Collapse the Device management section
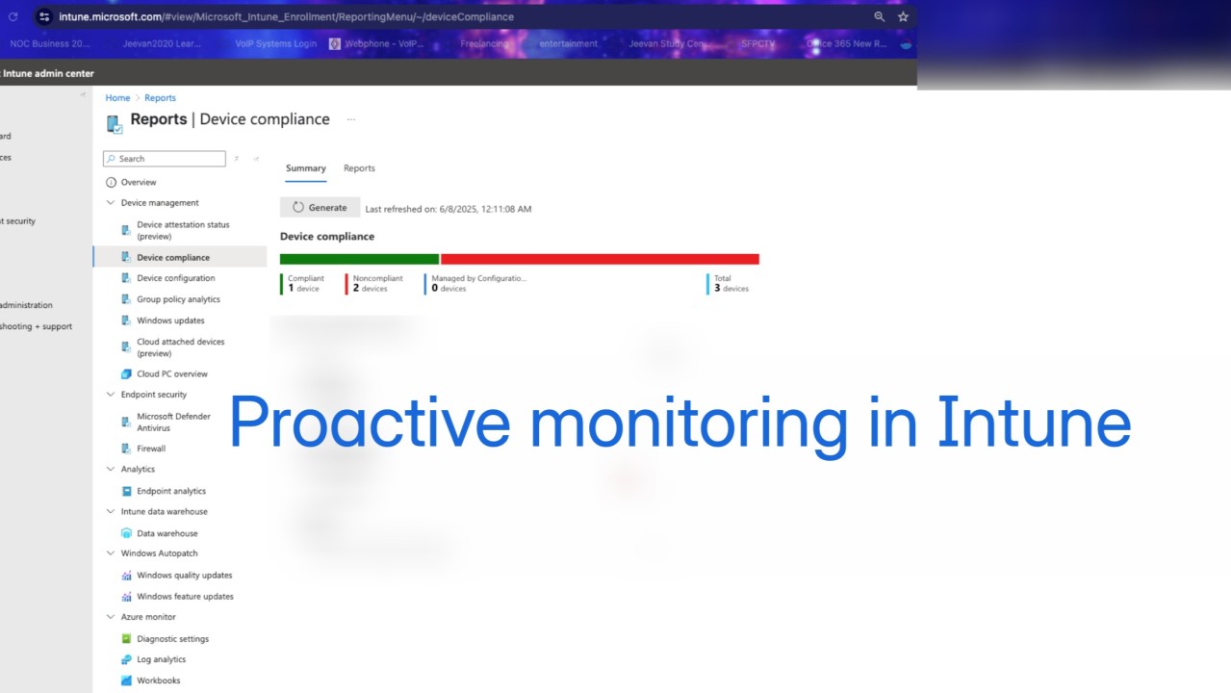 click(x=111, y=203)
